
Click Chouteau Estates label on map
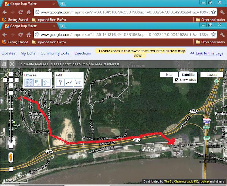tap(35, 115)
